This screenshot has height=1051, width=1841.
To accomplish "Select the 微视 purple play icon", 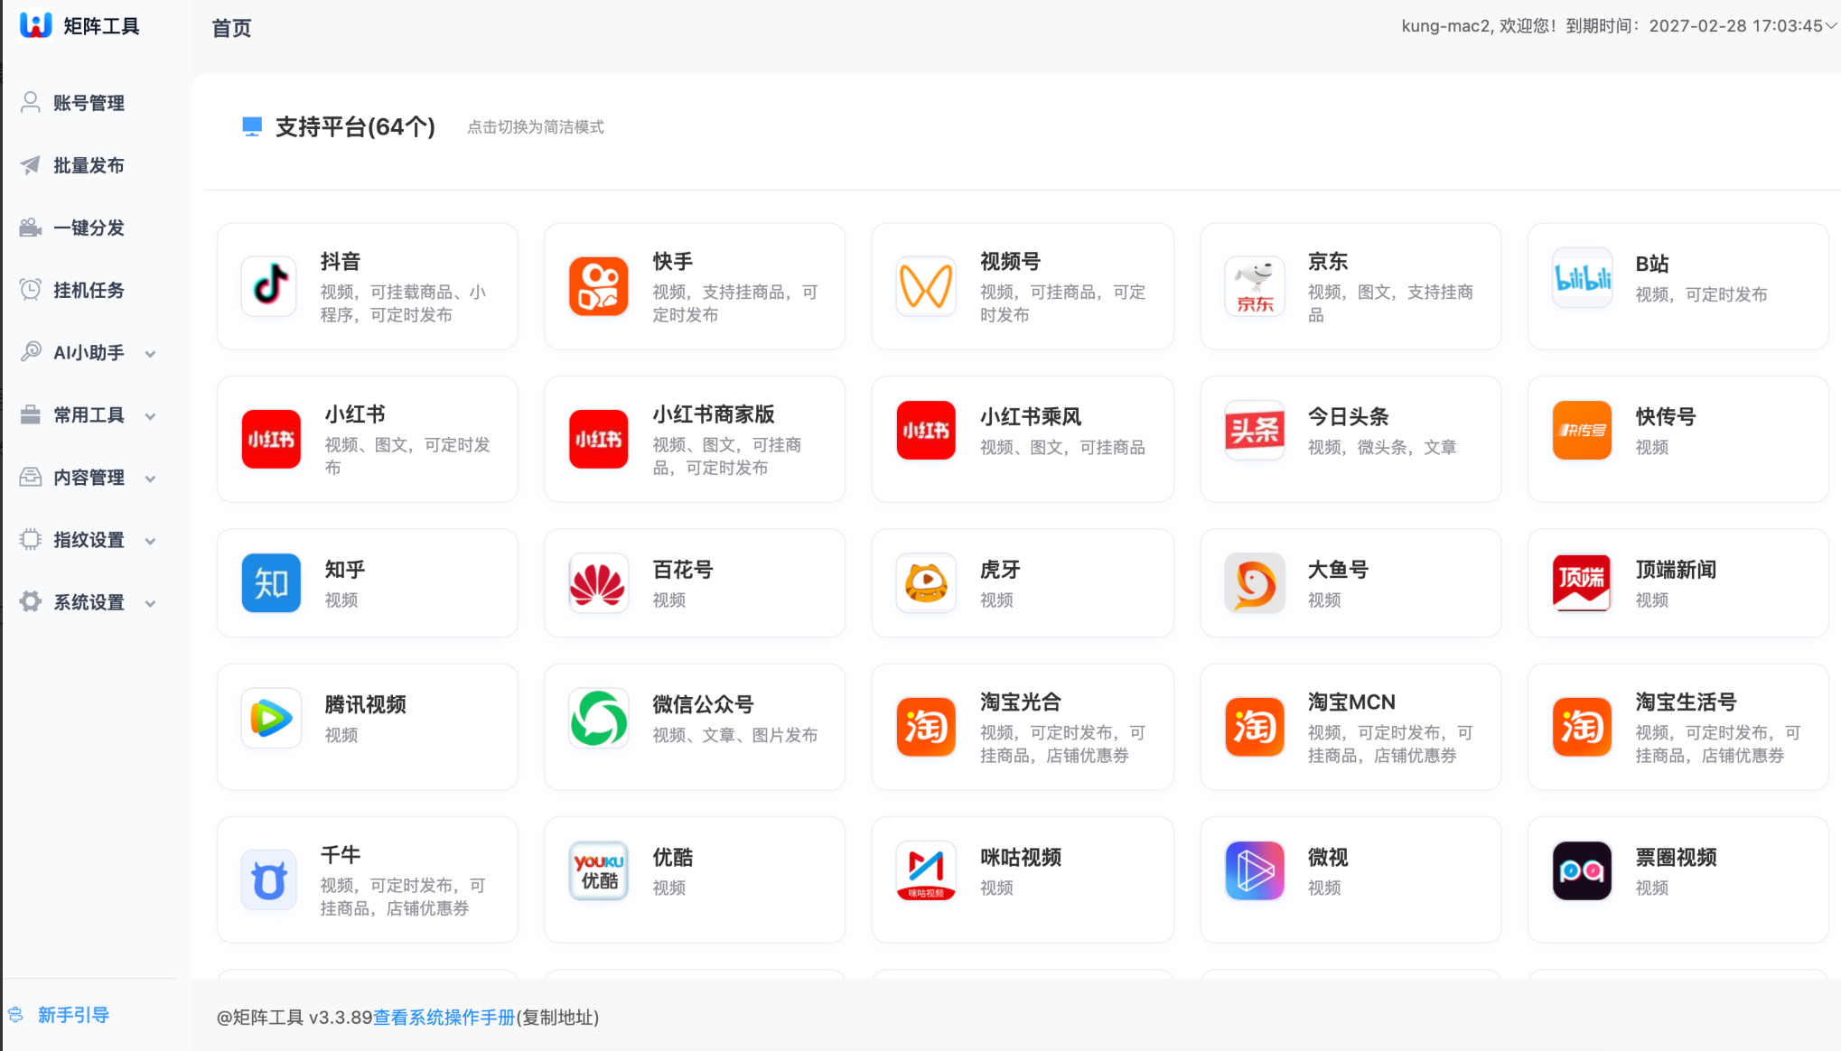I will [1255, 871].
